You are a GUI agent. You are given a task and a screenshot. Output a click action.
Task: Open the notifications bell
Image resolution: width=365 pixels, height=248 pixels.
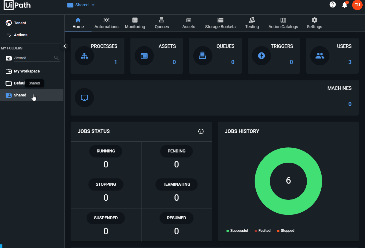[x=345, y=4]
